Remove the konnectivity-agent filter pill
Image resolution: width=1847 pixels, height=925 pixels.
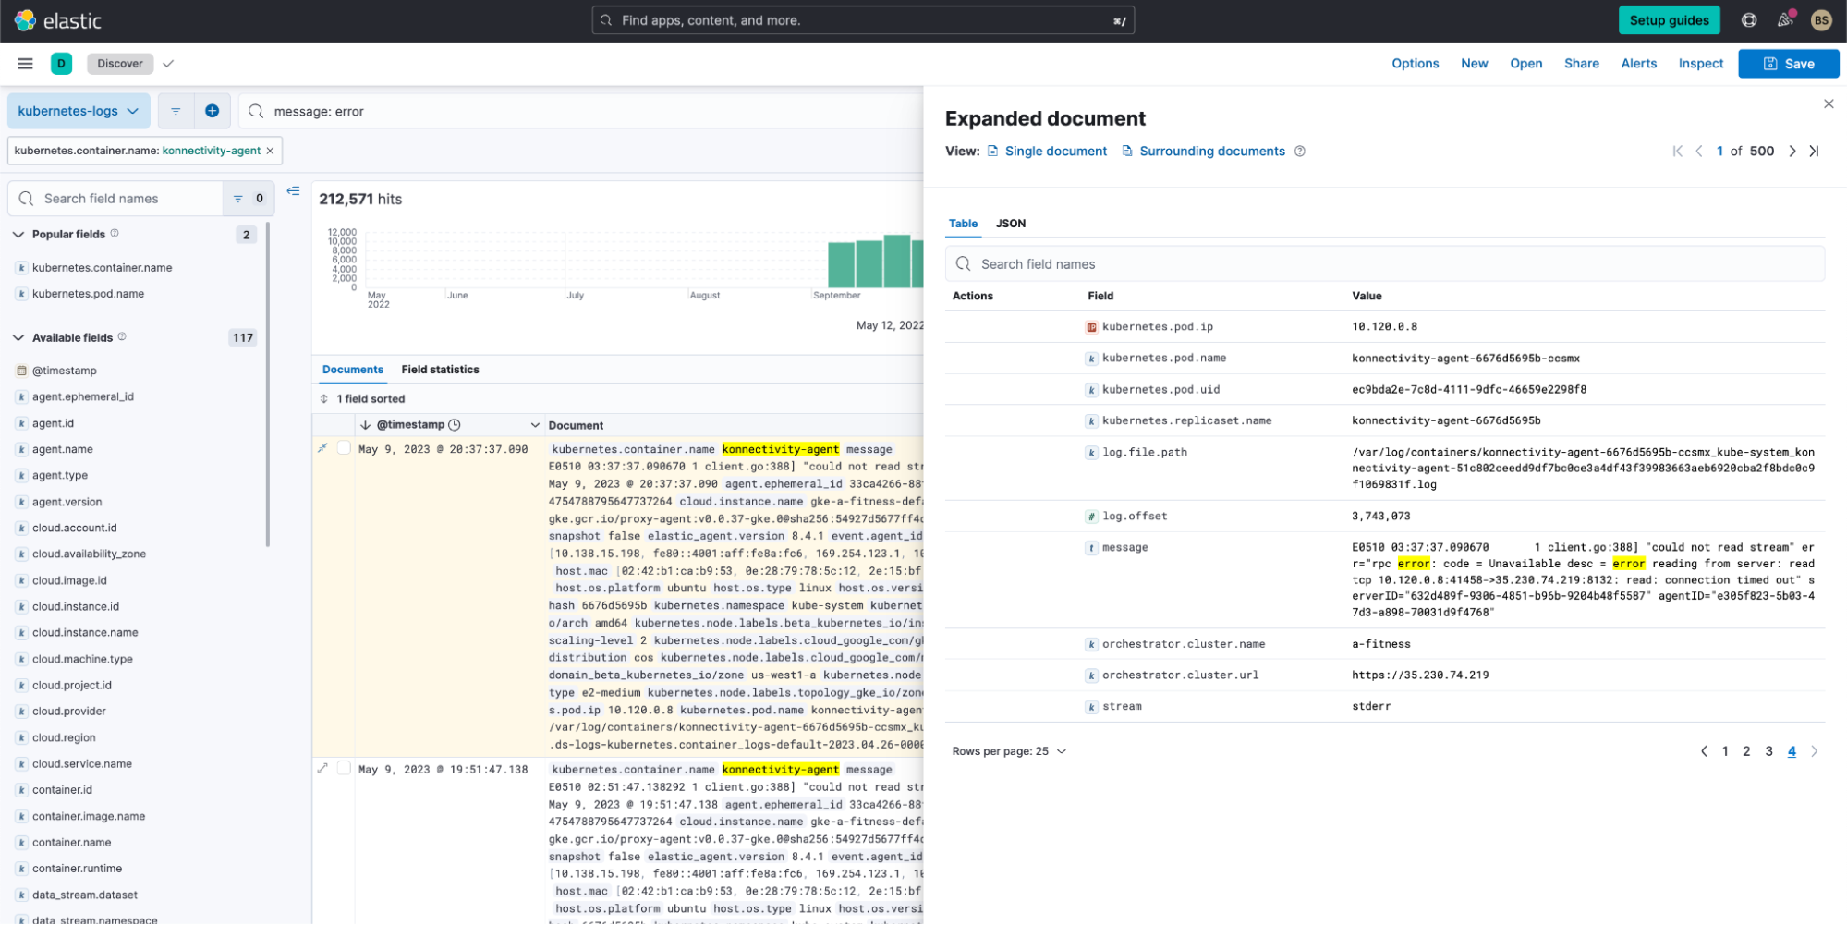[x=270, y=151]
